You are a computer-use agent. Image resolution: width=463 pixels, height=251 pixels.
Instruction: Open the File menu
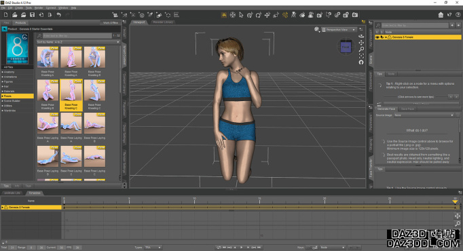pyautogui.click(x=3, y=8)
